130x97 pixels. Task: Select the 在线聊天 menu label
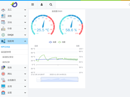click(12, 80)
